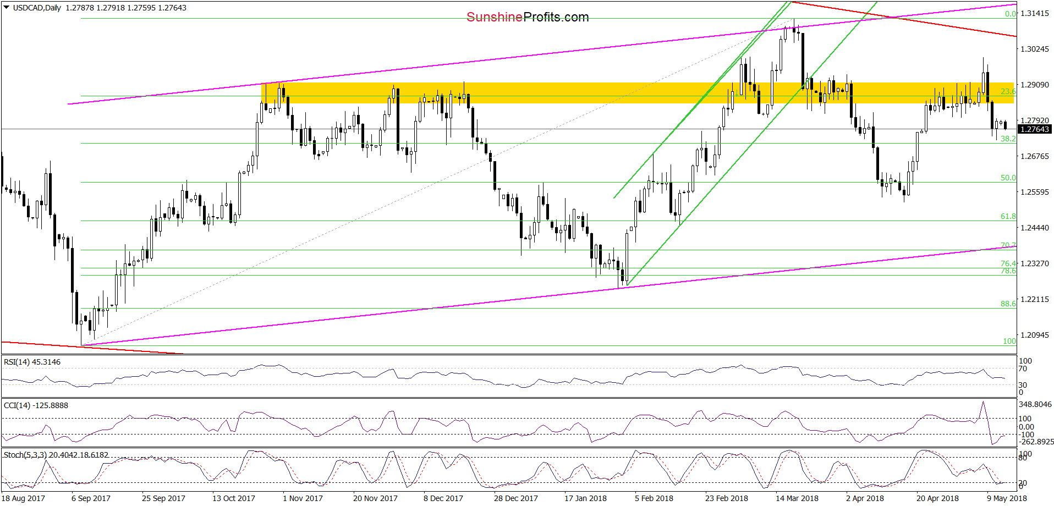The image size is (1054, 506).
Task: Click the 50.0 Fibonacci level label
Action: coord(1008,178)
